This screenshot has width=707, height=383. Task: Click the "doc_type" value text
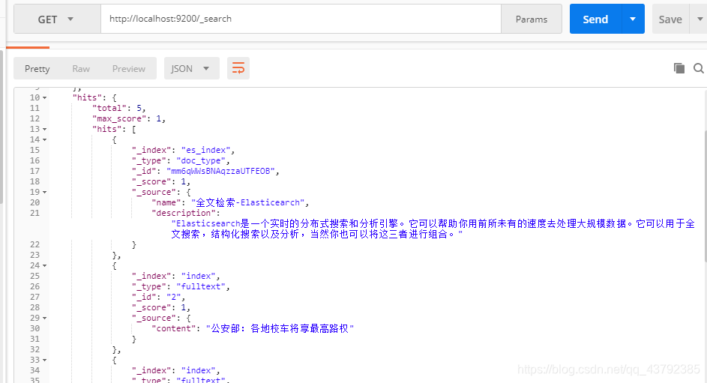(x=201, y=160)
